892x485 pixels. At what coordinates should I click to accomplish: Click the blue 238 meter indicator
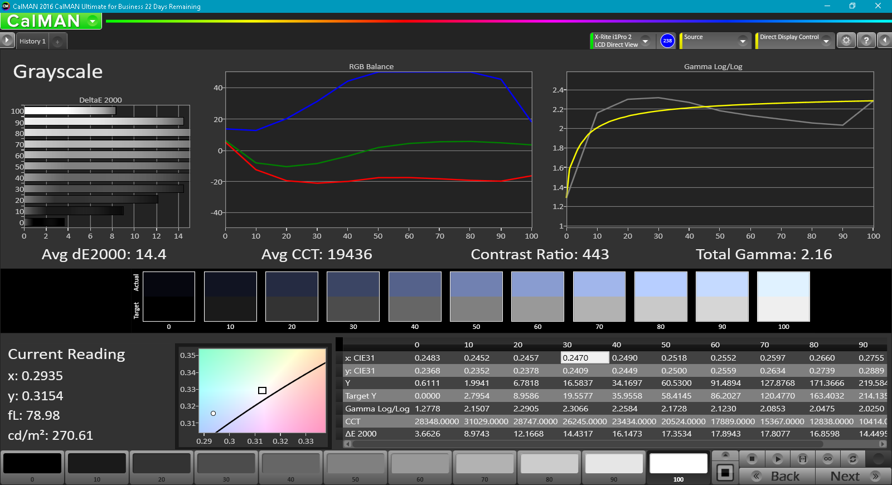(x=667, y=41)
